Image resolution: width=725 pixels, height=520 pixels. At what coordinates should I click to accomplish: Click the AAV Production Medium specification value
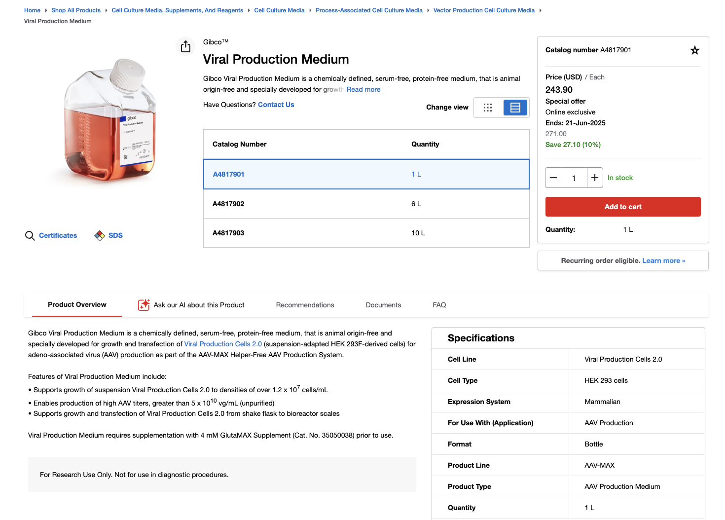pyautogui.click(x=622, y=486)
